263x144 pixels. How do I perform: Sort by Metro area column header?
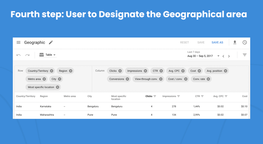[x=70, y=96]
